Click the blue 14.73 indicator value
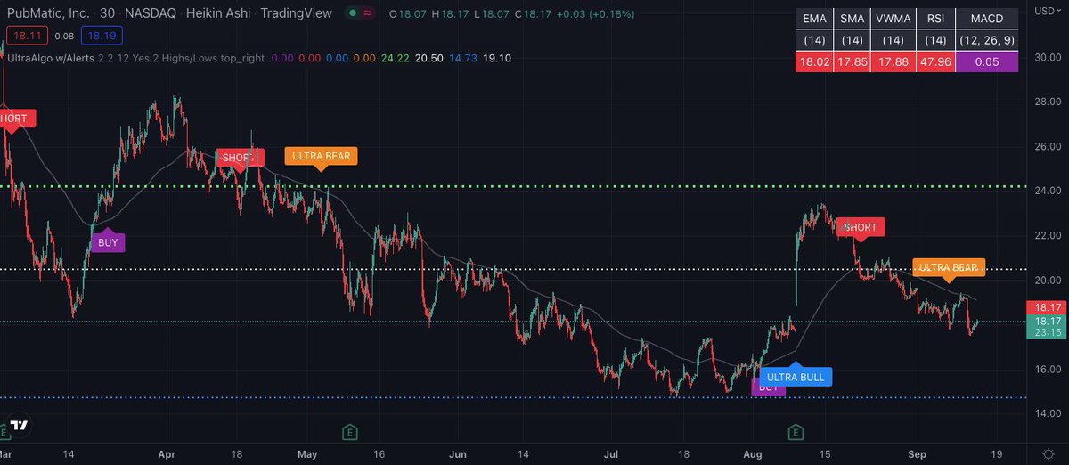 (x=464, y=57)
